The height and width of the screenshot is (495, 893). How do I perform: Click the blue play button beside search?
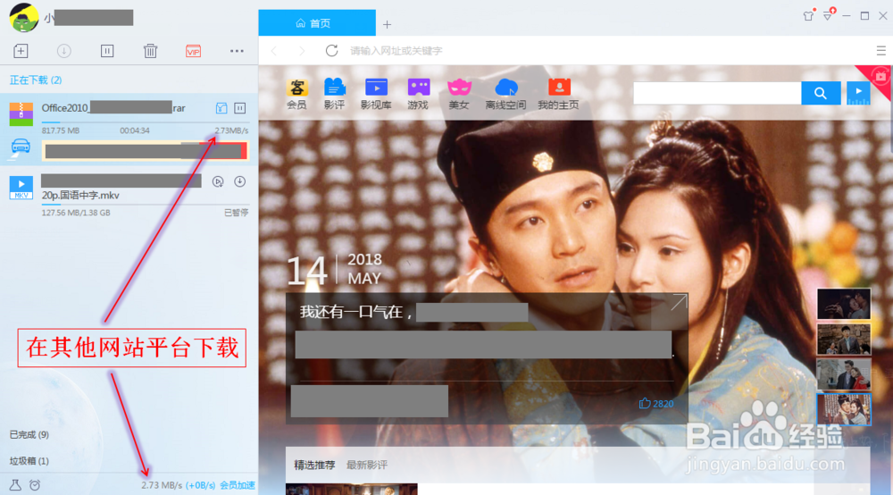(x=858, y=93)
